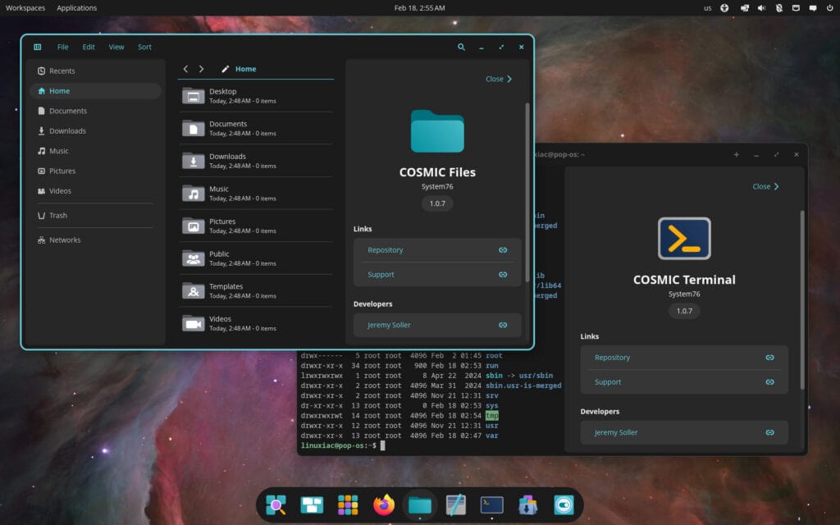Viewport: 840px width, 525px height.
Task: Open the File menu in COSMIC Files
Action: [x=63, y=47]
